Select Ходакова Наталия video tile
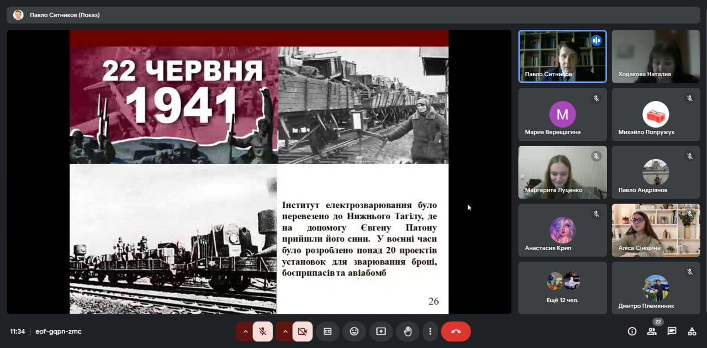Image resolution: width=707 pixels, height=348 pixels. [656, 56]
